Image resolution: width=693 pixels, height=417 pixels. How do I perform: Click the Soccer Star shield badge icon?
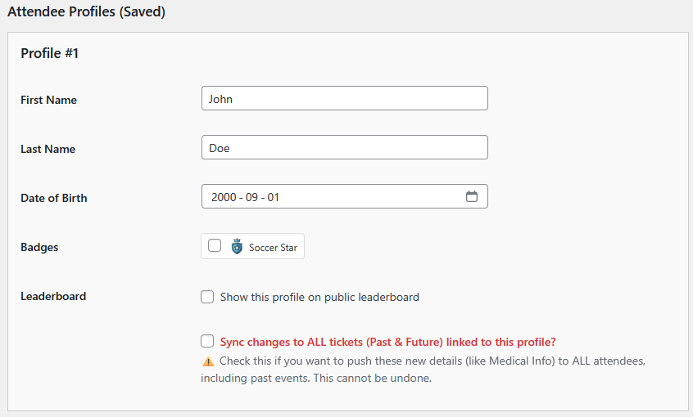(237, 247)
